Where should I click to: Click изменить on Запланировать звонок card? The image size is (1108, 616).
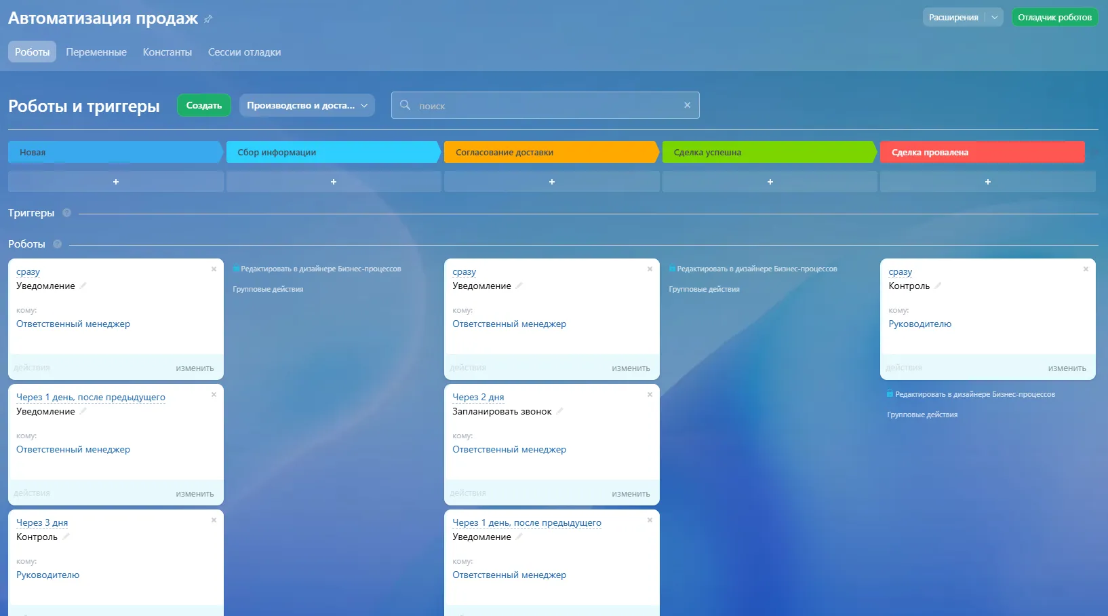coord(631,494)
